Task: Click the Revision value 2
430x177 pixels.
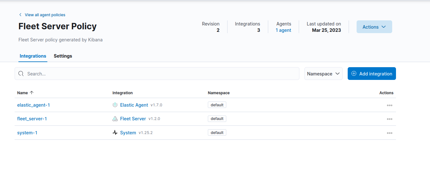Action: coord(218,30)
